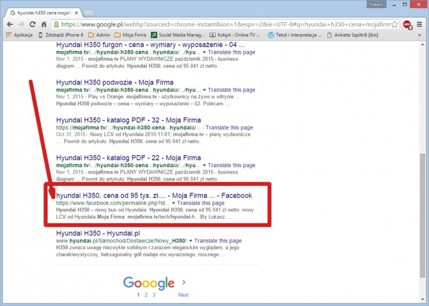Translate this page for the Facebook result
Viewport: 429px width, 306px height.
pyautogui.click(x=201, y=203)
